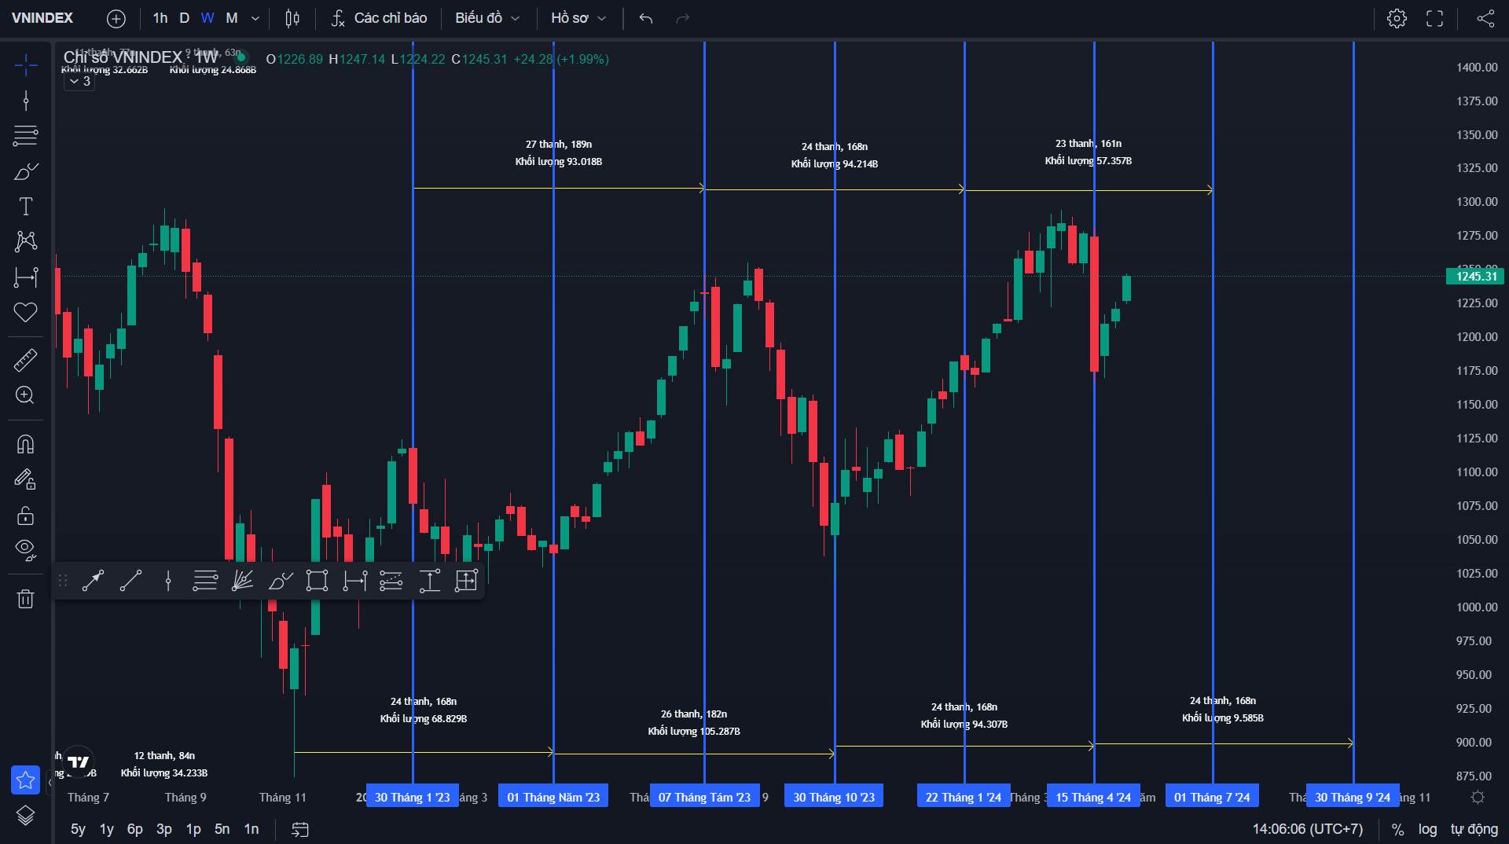Hide all drawings with eye icon
The width and height of the screenshot is (1509, 844).
(x=26, y=550)
